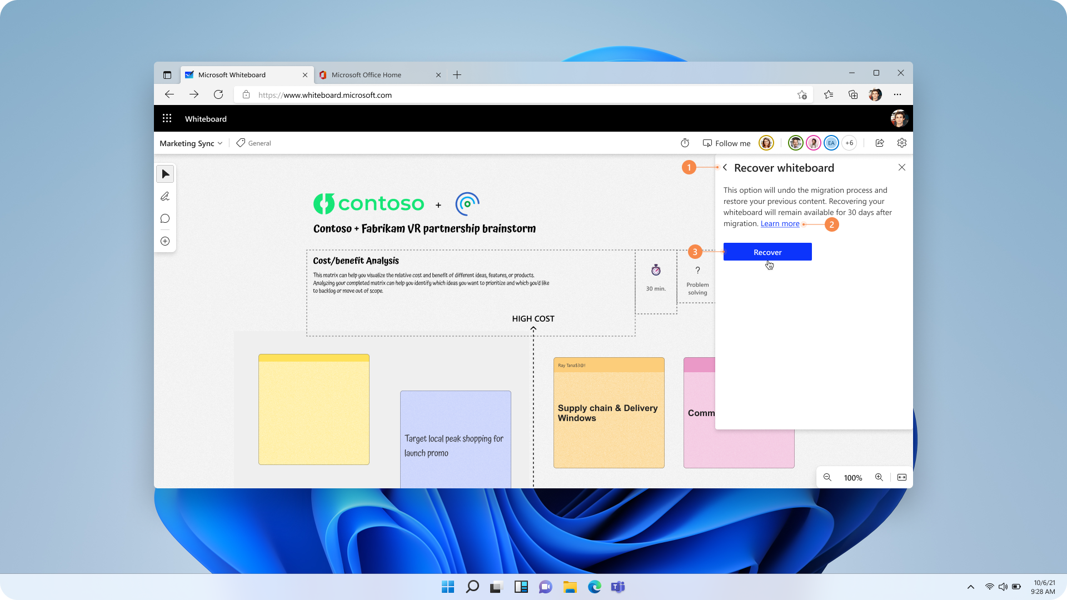
Task: Open the Marketing Sync board dropdown
Action: coord(191,143)
